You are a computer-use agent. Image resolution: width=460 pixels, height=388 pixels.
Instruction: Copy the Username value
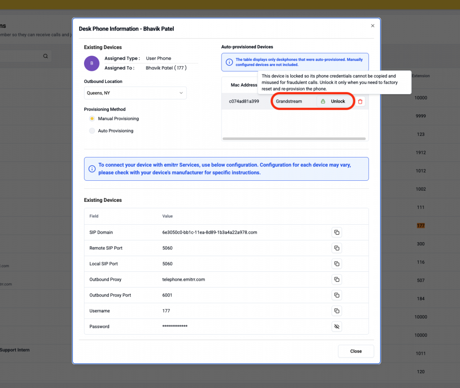click(336, 311)
